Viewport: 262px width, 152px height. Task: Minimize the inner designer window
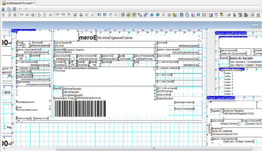pos(255,26)
